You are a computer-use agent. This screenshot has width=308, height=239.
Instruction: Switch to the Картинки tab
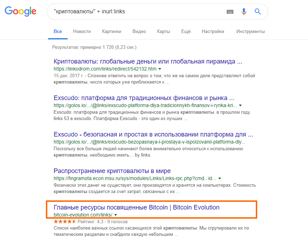coord(111,32)
